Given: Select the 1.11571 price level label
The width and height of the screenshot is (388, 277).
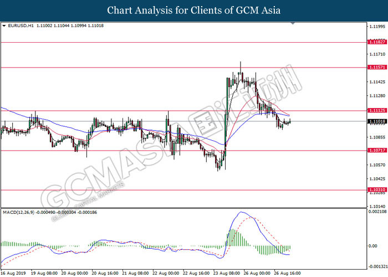Looking at the screenshot, I should (377, 67).
